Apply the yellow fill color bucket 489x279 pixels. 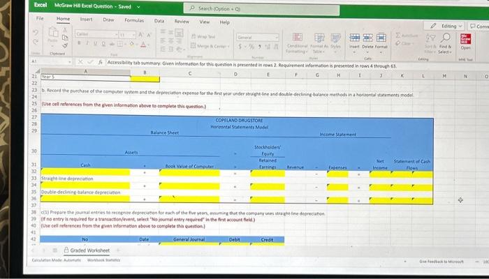click(x=131, y=44)
